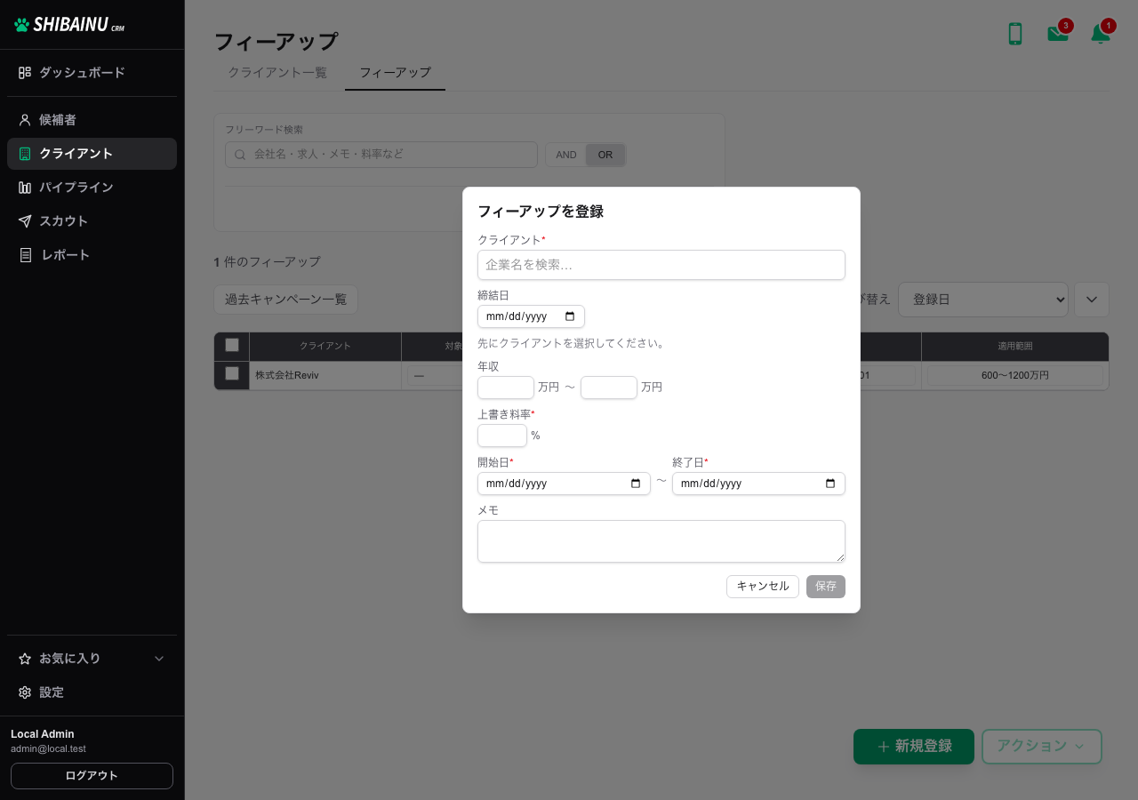The width and height of the screenshot is (1138, 800).
Task: Focus the クライアント company search field
Action: pos(661,265)
